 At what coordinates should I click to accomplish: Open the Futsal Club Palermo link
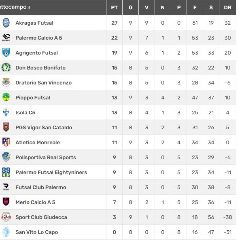[41, 187]
